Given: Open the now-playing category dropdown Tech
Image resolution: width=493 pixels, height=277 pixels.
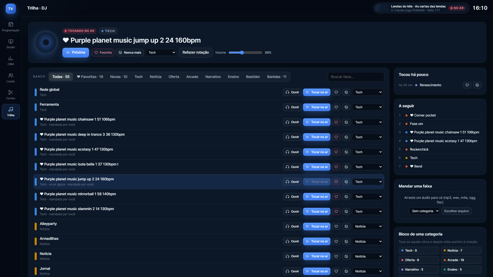Looking at the screenshot, I should [x=161, y=52].
